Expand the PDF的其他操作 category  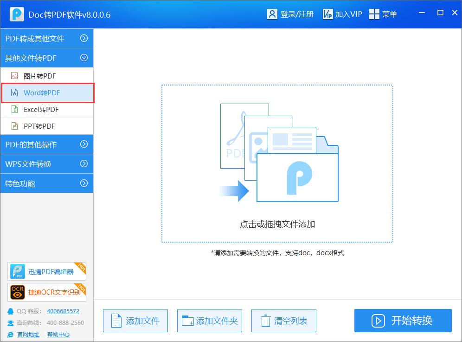click(46, 145)
